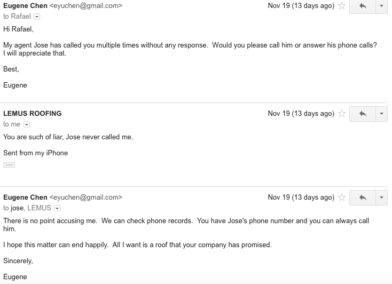Open more options for first email

click(381, 6)
